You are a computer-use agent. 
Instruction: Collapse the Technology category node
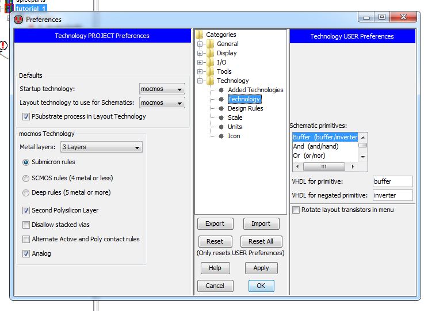pyautogui.click(x=200, y=81)
